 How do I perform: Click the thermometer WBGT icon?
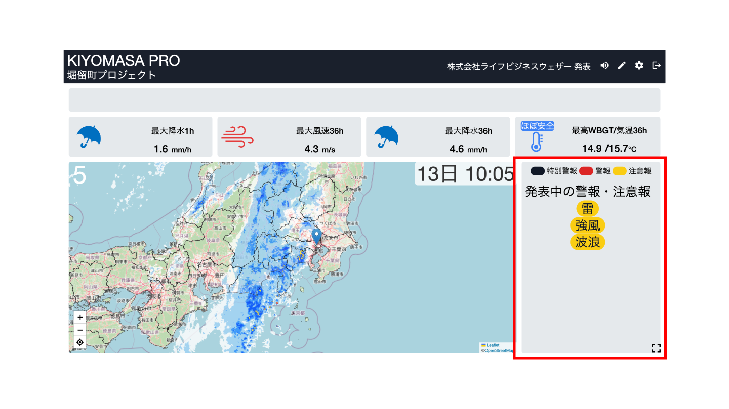537,142
